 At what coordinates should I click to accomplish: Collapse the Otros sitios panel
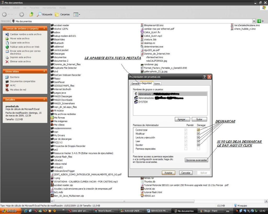click(44, 71)
